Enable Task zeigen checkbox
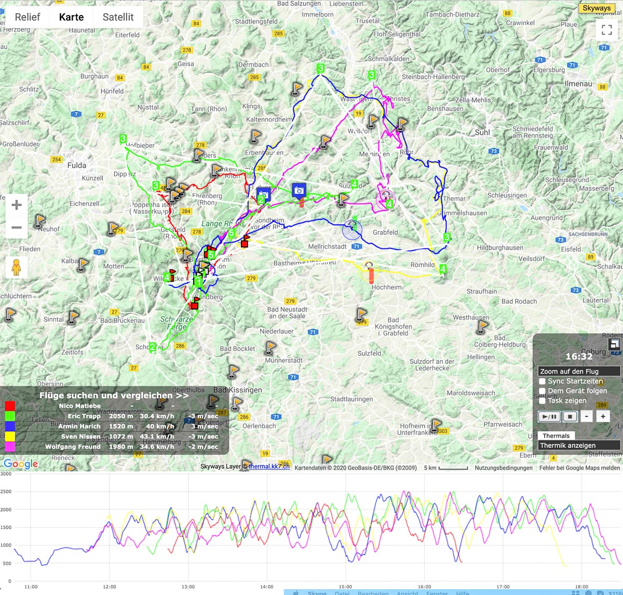 [x=543, y=401]
